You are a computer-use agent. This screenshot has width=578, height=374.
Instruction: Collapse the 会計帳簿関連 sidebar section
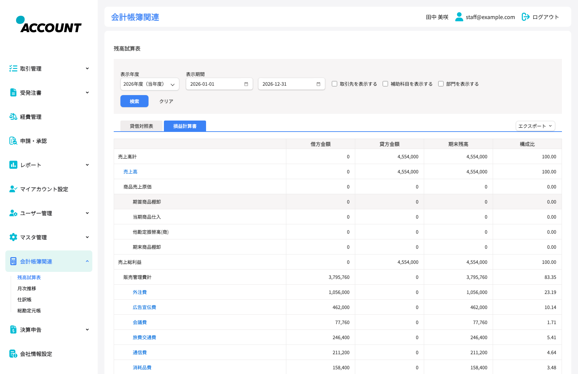[49, 261]
